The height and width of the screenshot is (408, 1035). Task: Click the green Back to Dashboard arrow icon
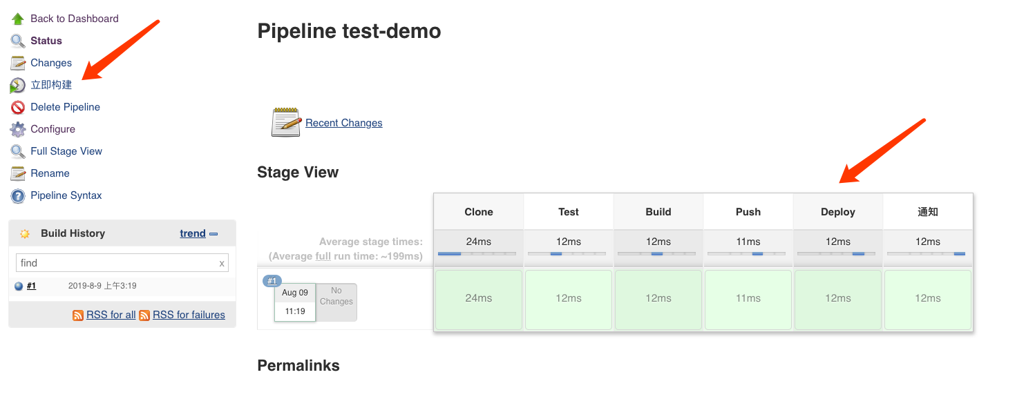pyautogui.click(x=18, y=19)
